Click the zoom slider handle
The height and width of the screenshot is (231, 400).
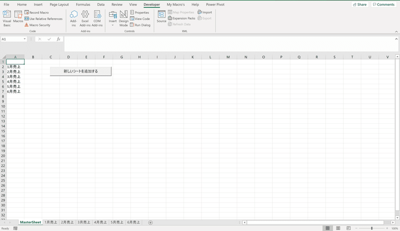[371, 228]
